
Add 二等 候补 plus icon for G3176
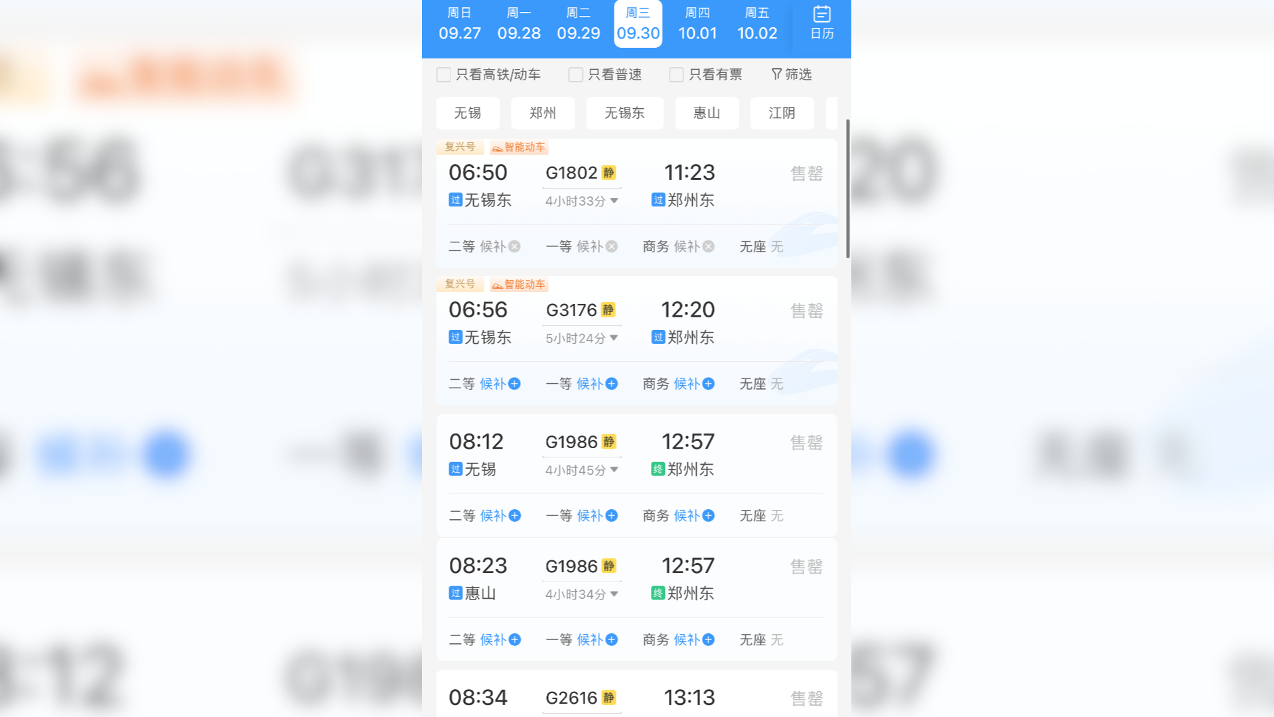[x=514, y=384]
